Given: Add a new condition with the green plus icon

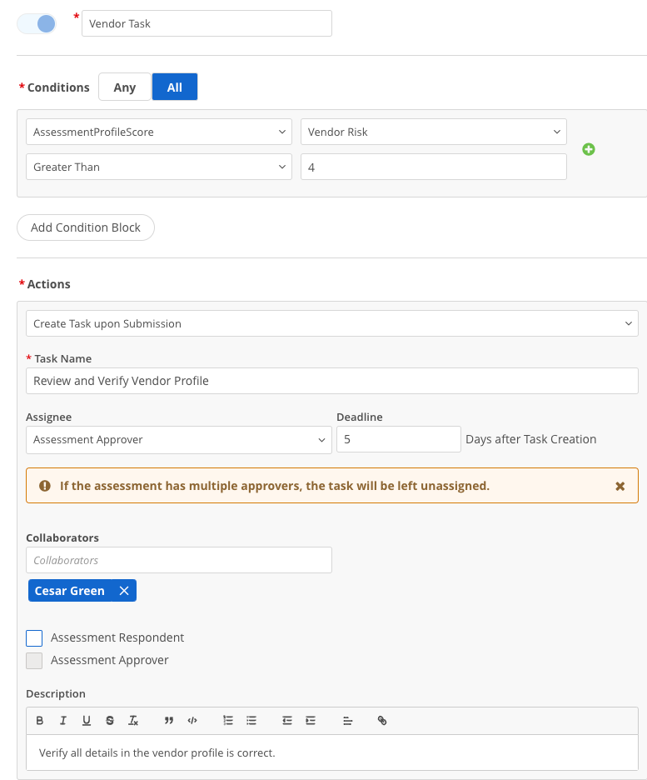Looking at the screenshot, I should point(589,149).
